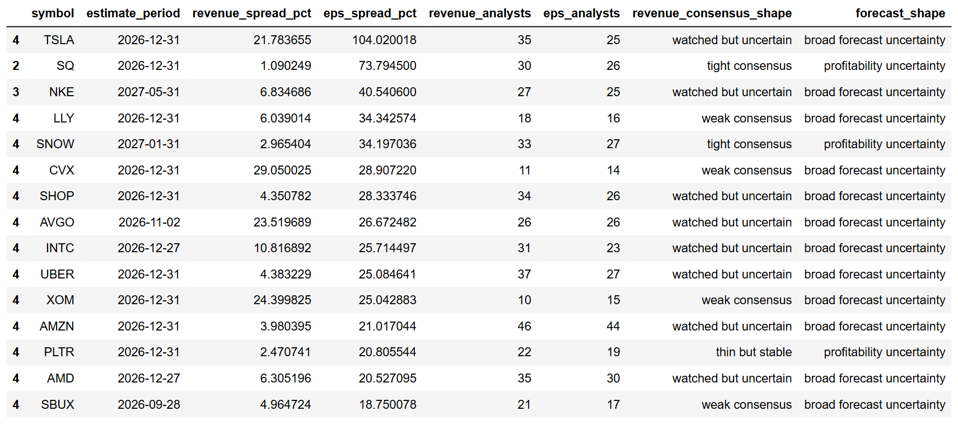Screen dimensions: 958x425
Task: Select the EPS spread value 25.084641
Action: click(x=387, y=275)
